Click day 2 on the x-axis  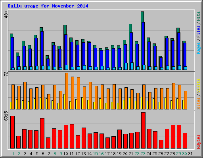coord(19,154)
